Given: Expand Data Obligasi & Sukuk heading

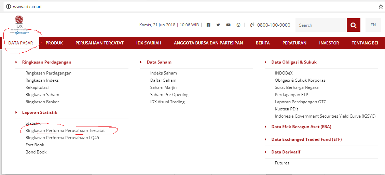Looking at the screenshot, I should [294, 62].
